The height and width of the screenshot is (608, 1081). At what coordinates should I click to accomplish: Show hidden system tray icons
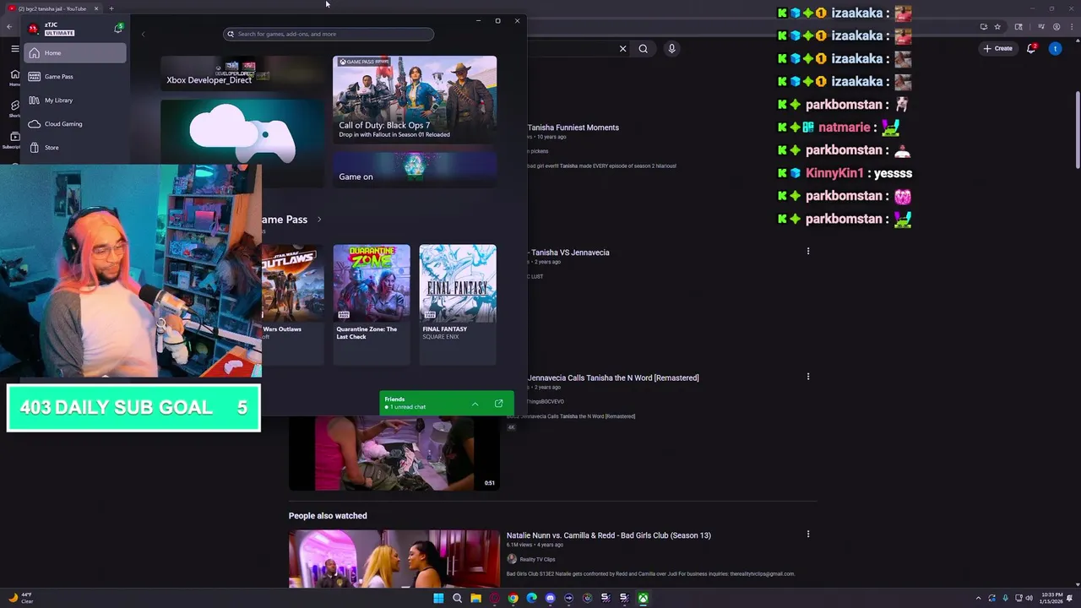[x=979, y=599]
